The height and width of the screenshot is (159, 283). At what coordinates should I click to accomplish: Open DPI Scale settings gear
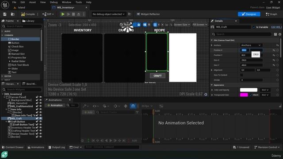(x=206, y=94)
